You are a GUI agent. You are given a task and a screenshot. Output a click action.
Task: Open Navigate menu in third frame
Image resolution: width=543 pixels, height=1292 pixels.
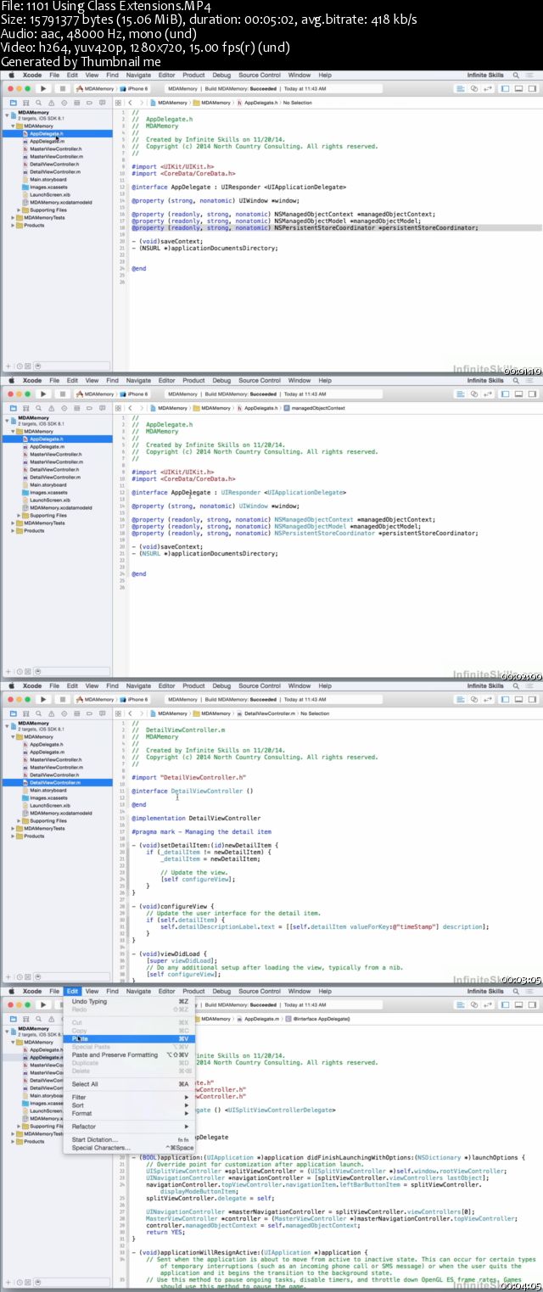[x=138, y=685]
